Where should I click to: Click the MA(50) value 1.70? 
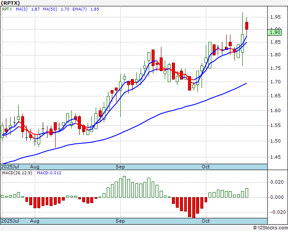tap(65, 9)
